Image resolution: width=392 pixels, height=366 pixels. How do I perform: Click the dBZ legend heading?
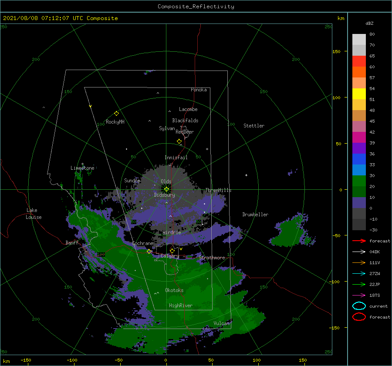pos(369,23)
